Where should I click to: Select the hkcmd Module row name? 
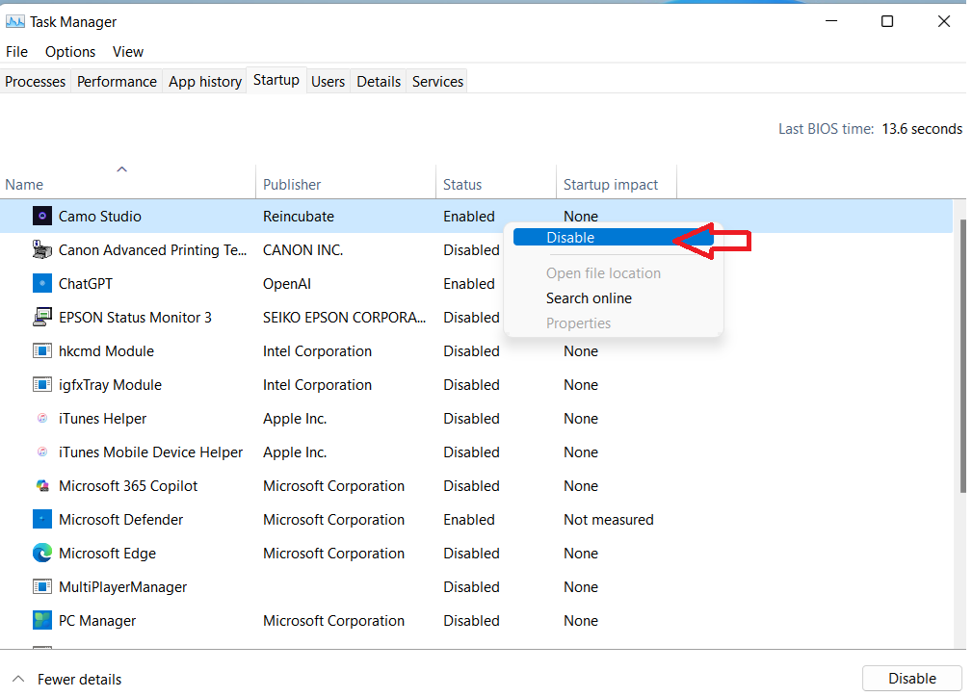pyautogui.click(x=106, y=351)
